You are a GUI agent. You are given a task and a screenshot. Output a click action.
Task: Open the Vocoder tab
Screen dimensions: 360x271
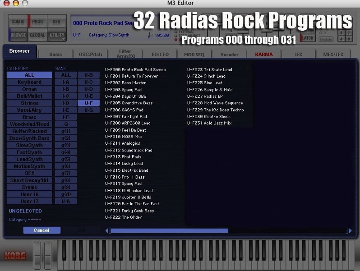point(229,54)
